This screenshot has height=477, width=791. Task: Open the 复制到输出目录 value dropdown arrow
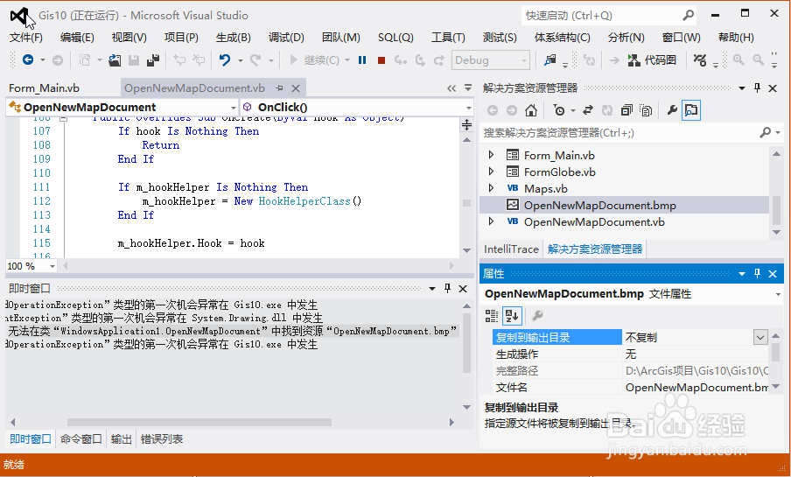pos(760,337)
